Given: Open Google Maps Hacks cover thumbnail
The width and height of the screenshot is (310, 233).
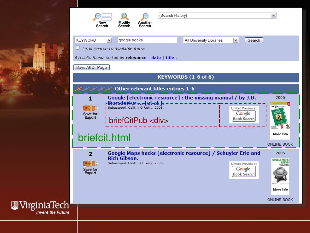Looking at the screenshot, I should click(280, 172).
